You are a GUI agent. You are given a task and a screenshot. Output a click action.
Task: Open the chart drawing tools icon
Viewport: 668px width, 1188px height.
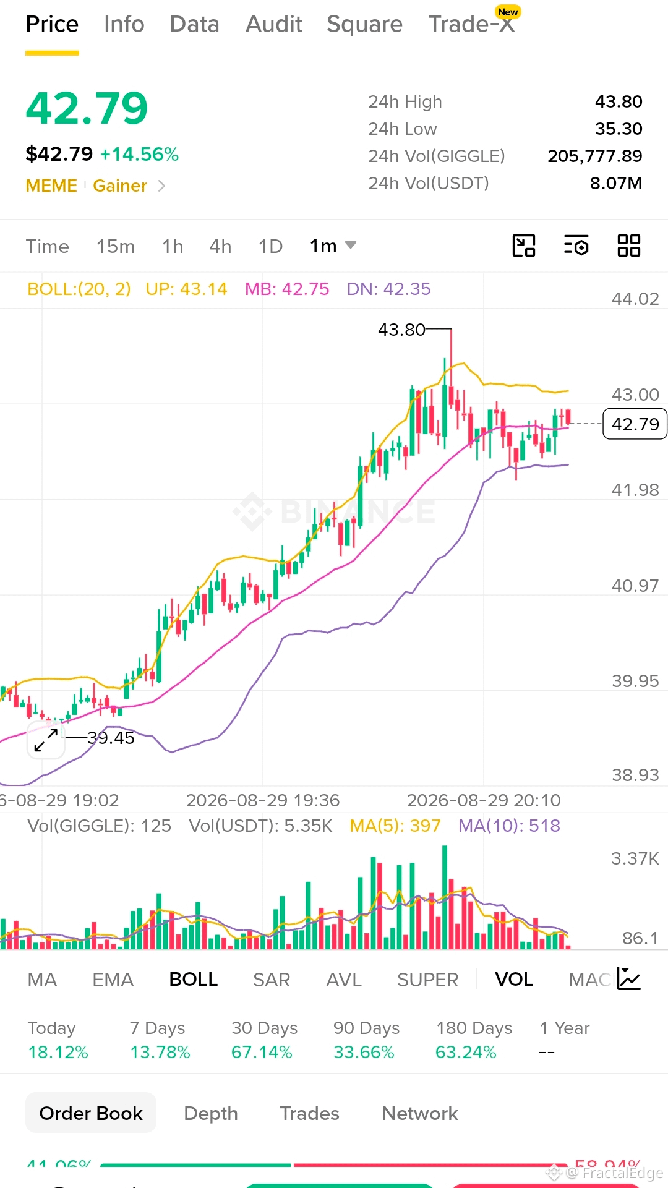tap(524, 246)
